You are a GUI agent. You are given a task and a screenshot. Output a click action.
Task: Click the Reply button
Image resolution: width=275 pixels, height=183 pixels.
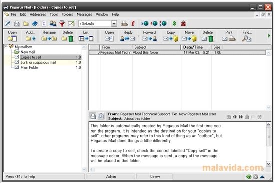[x=128, y=36]
